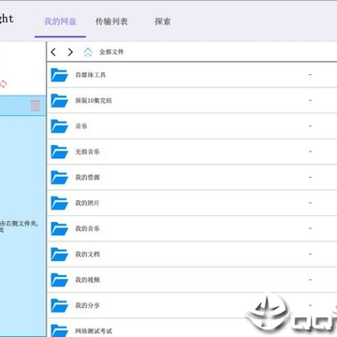Image resolution: width=337 pixels, height=337 pixels.
Task: Select the 我的分享 folder name
Action: click(x=87, y=305)
